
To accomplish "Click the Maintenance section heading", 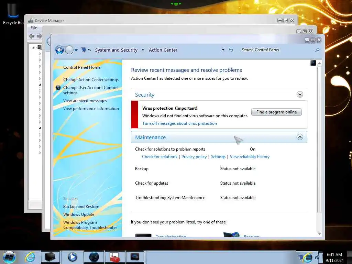I will 151,137.
